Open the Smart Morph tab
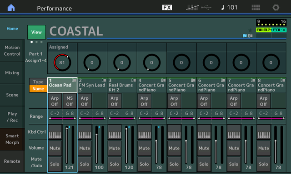Image resolution: width=291 pixels, height=174 pixels. pos(12,139)
